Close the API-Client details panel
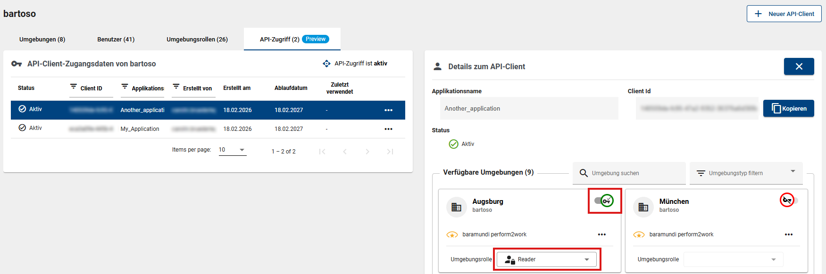 799,66
